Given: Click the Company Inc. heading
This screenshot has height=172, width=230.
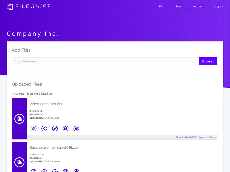Looking at the screenshot, I should point(32,34).
